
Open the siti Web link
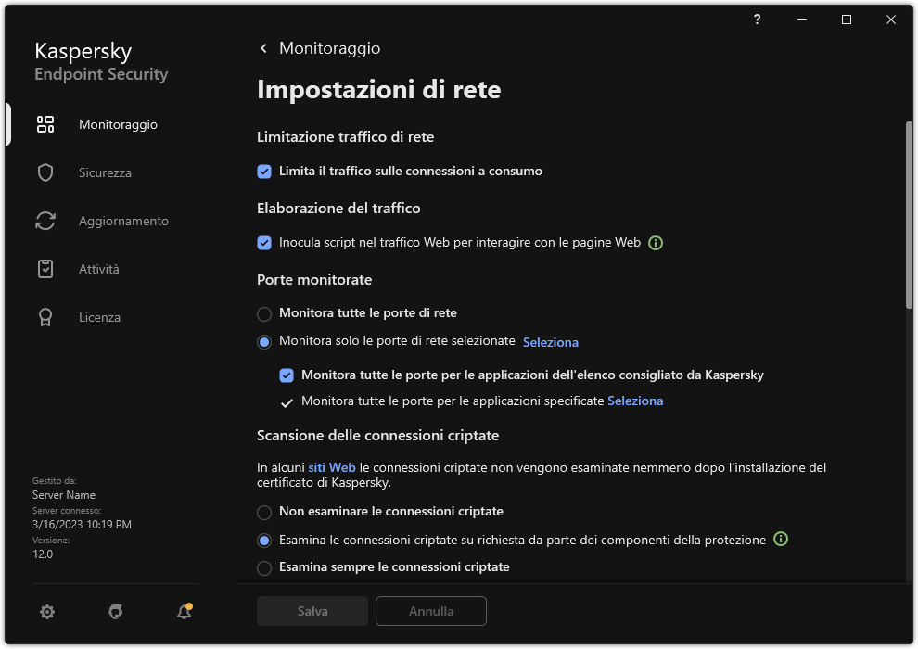coord(332,467)
